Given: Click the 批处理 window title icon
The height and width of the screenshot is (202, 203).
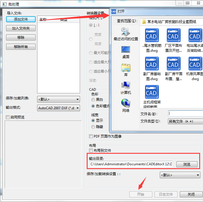Looking at the screenshot, I should click(x=4, y=4).
